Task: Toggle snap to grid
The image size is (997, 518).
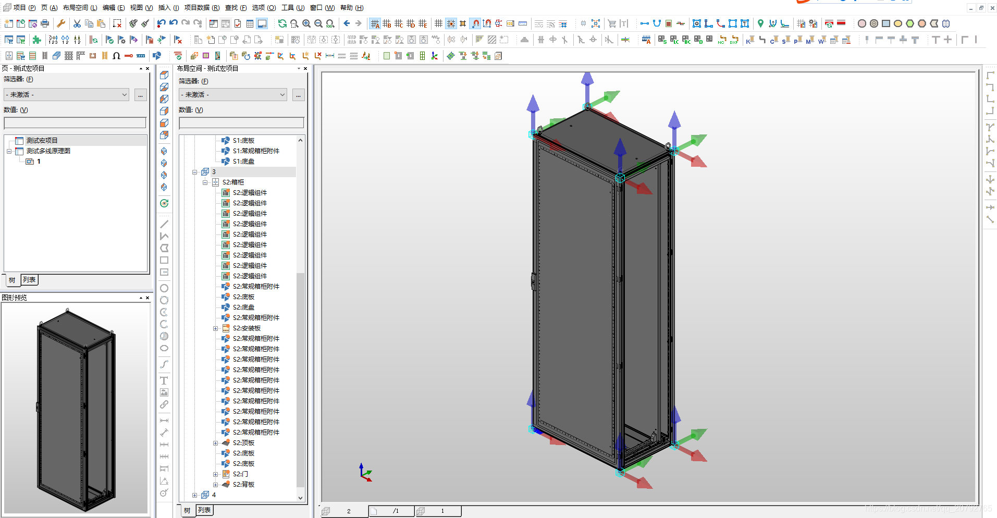Action: 451,23
